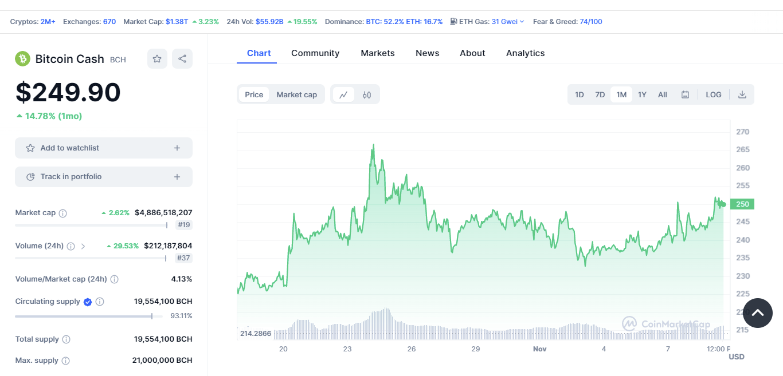Toggle LOG scale on chart

coord(714,95)
